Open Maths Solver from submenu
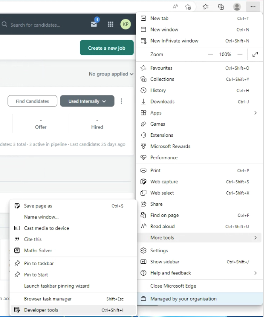The width and height of the screenshot is (264, 317). pyautogui.click(x=73, y=251)
